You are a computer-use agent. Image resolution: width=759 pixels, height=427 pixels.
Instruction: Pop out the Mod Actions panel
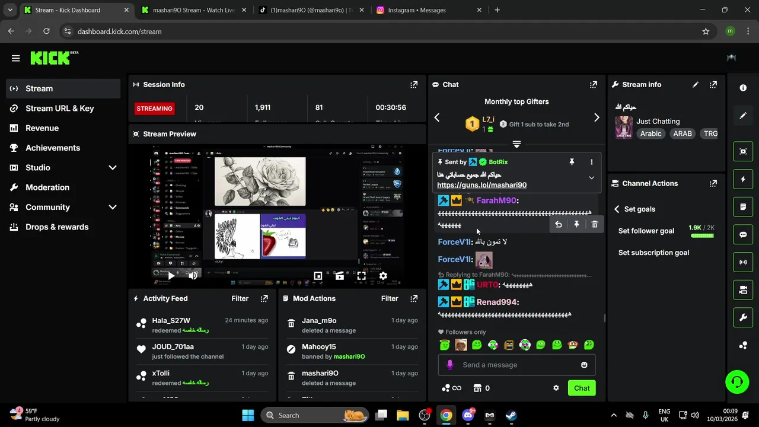[x=414, y=298]
